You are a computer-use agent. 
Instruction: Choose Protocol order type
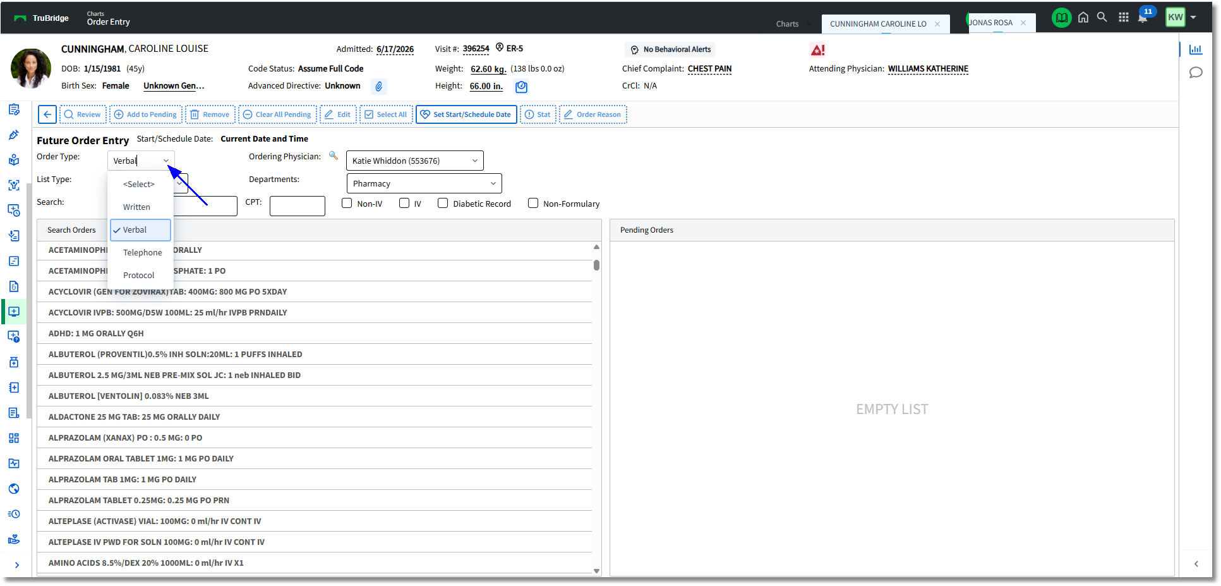pyautogui.click(x=140, y=275)
